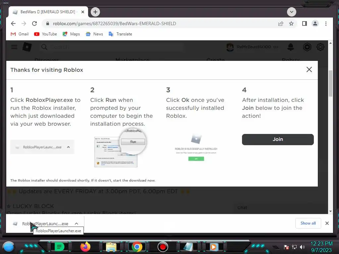The width and height of the screenshot is (339, 254).
Task: Open the Roblox hamburger menu
Action: 14,47
